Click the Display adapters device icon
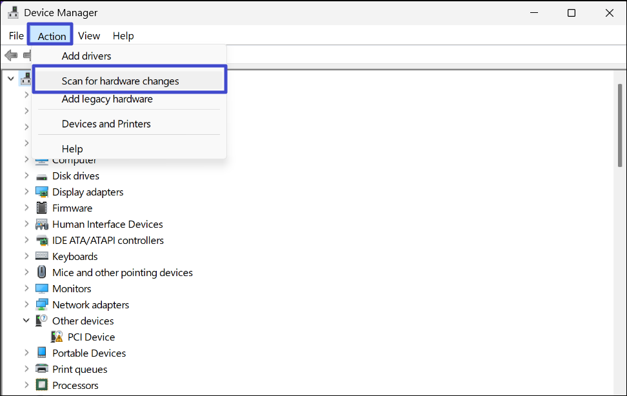Screen dimensions: 627x396 click(42, 192)
